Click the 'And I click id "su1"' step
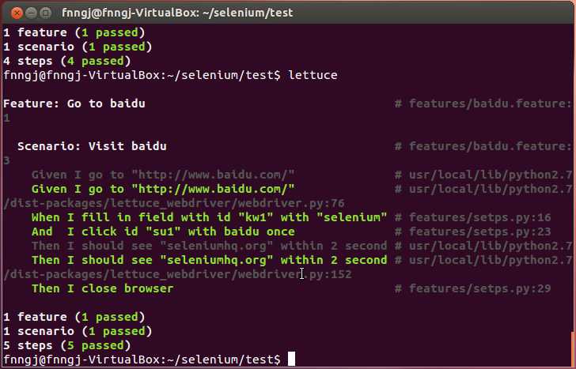This screenshot has height=369, width=576. coord(163,232)
